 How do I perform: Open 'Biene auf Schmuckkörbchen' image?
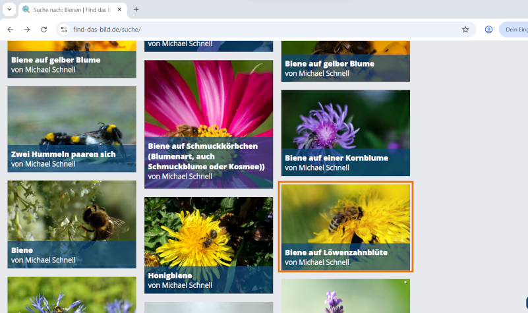click(208, 124)
